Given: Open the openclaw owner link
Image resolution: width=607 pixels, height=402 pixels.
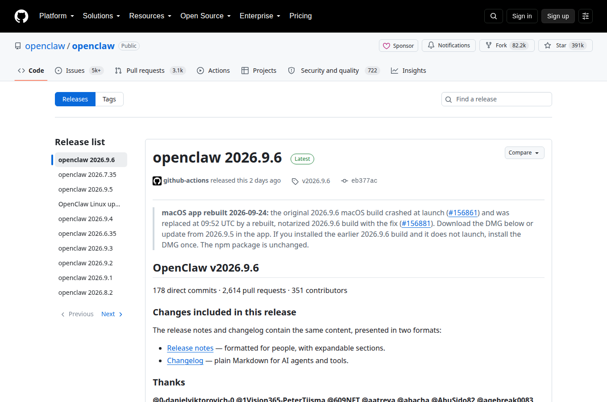Looking at the screenshot, I should (45, 46).
